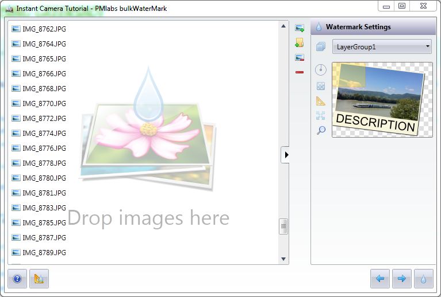Select IMG_8785.JPG in the list

coord(39,222)
